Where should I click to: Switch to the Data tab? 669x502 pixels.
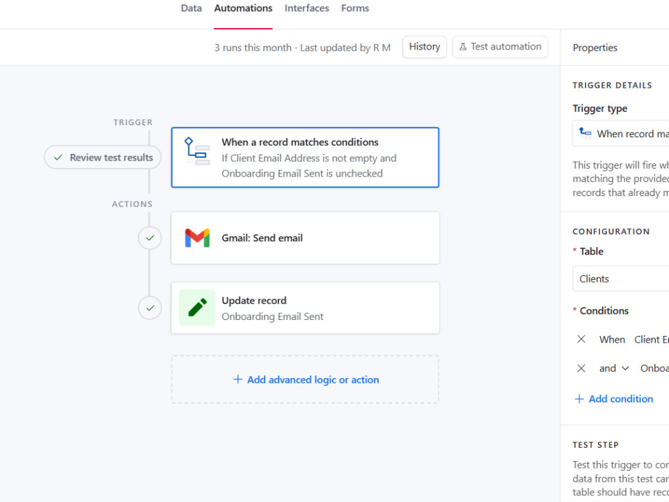tap(191, 8)
